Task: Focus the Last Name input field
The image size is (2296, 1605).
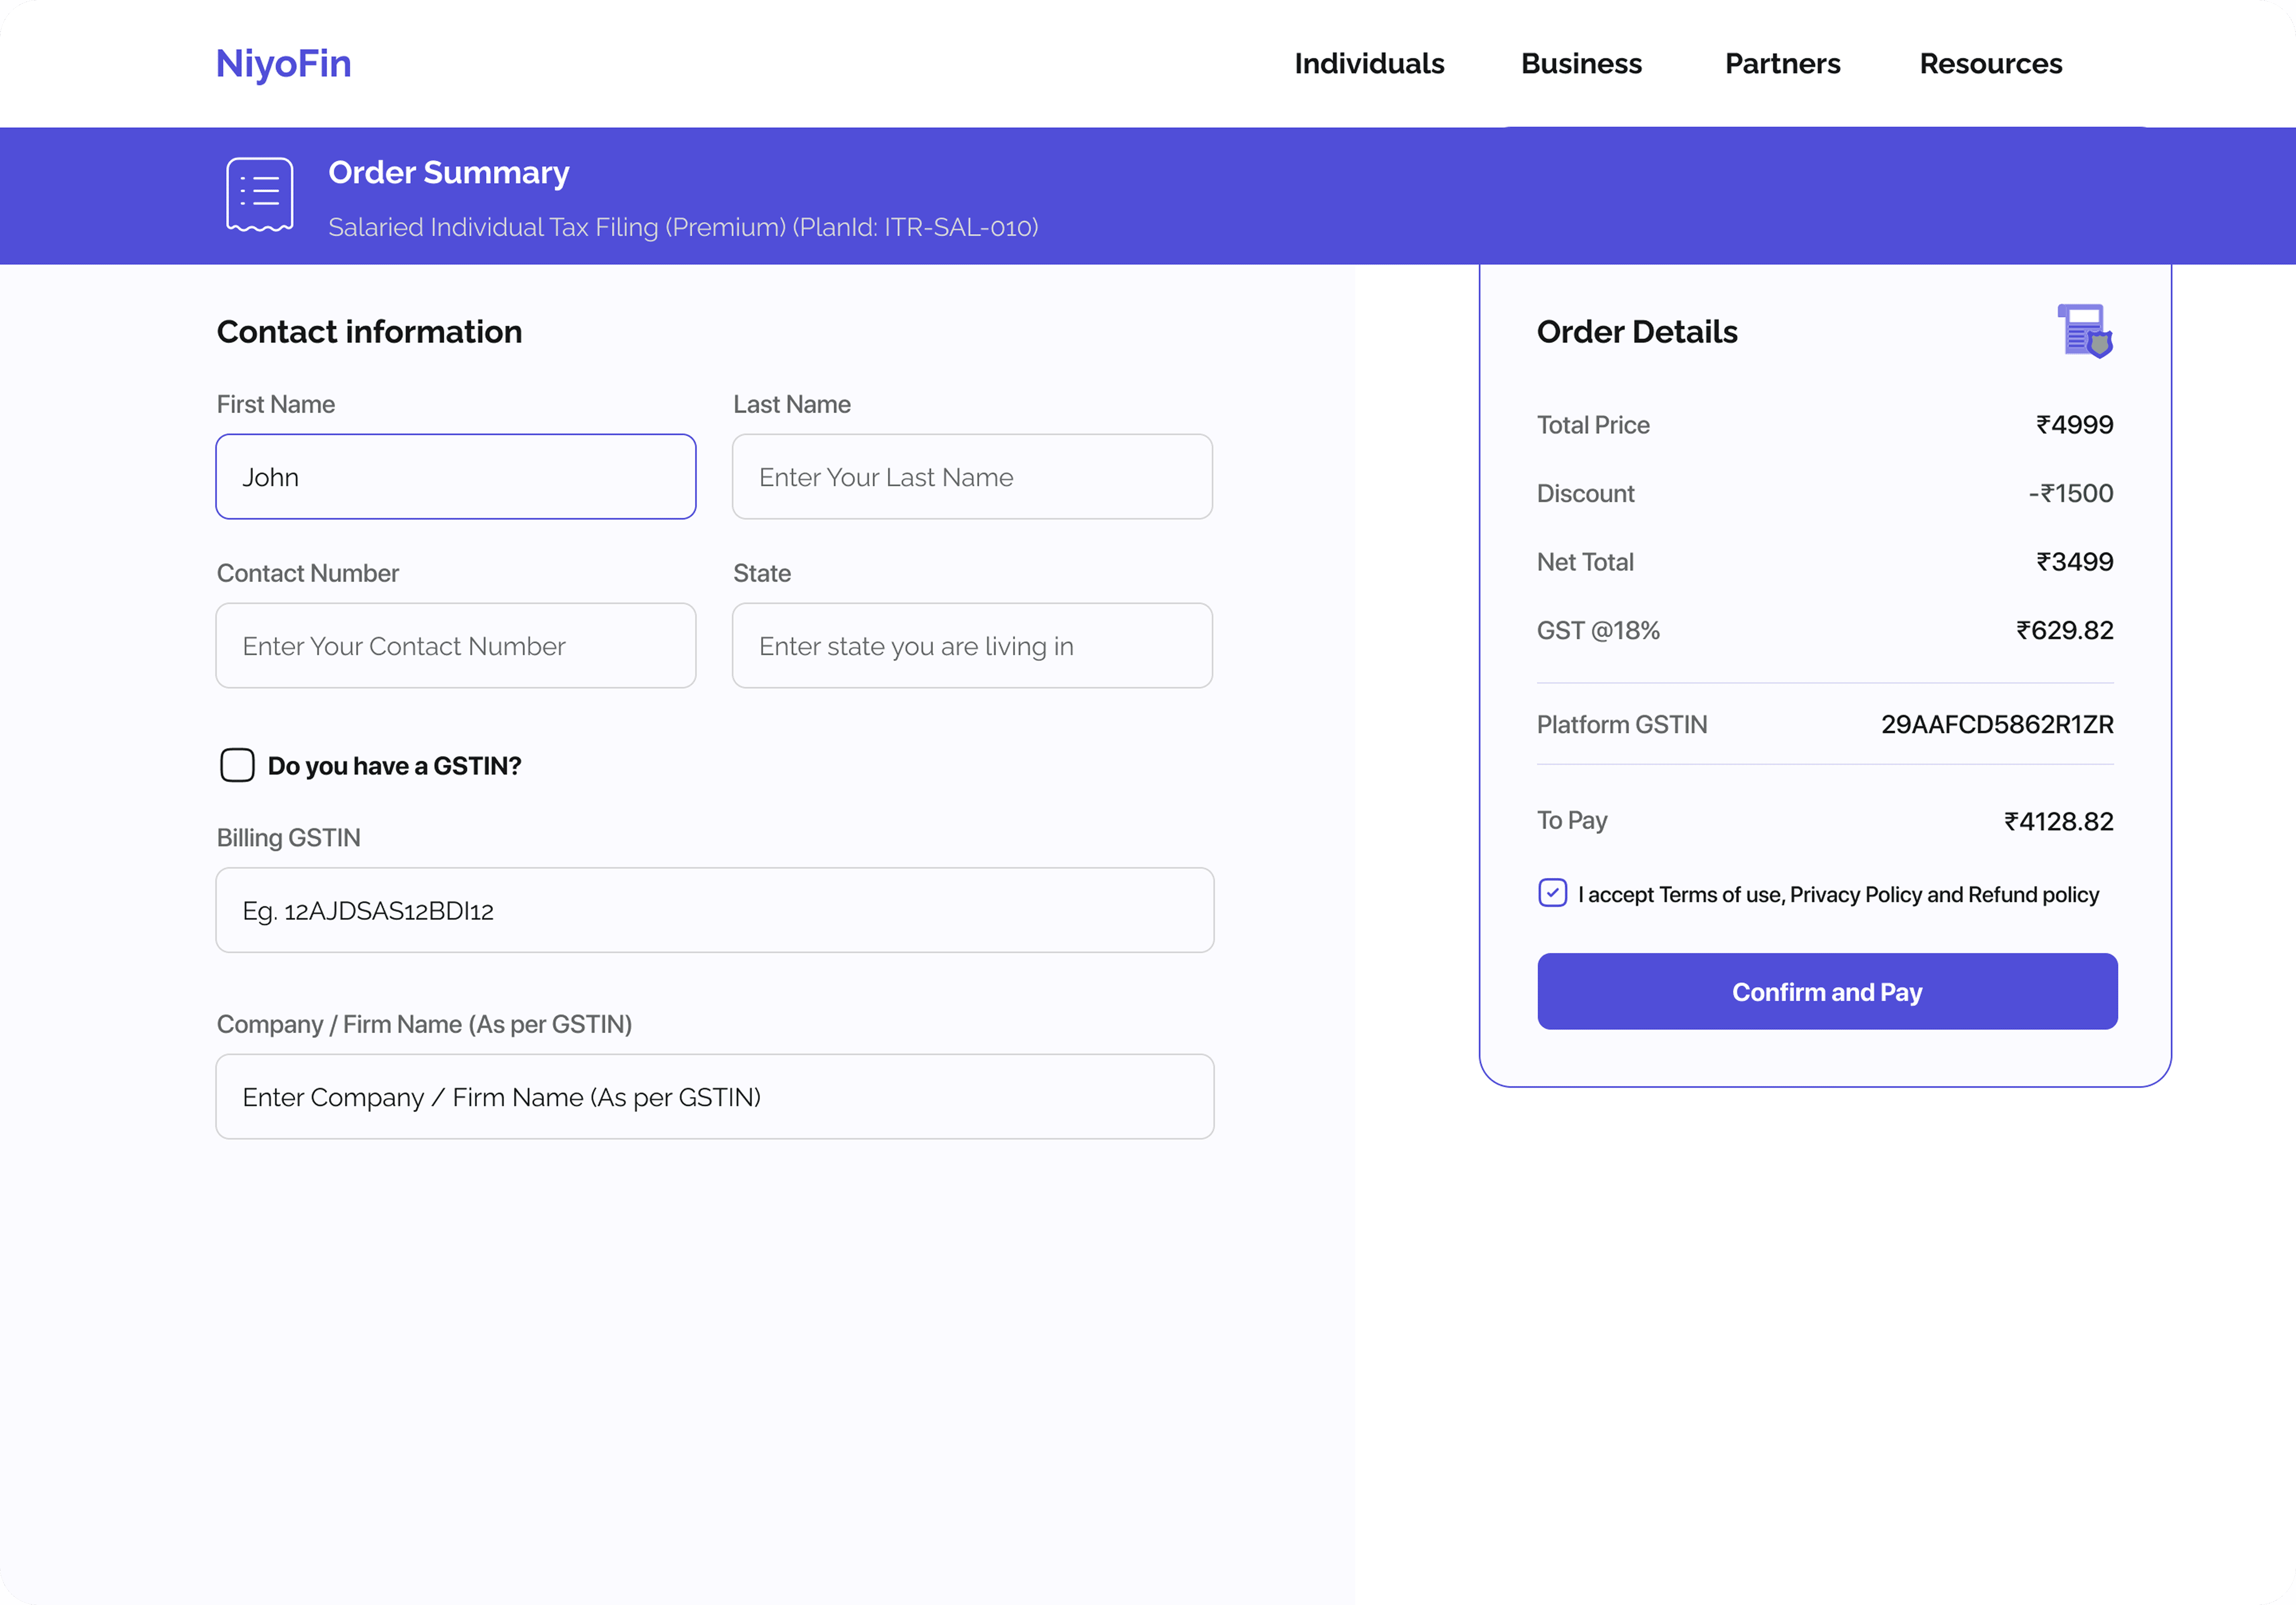Action: pyautogui.click(x=972, y=477)
